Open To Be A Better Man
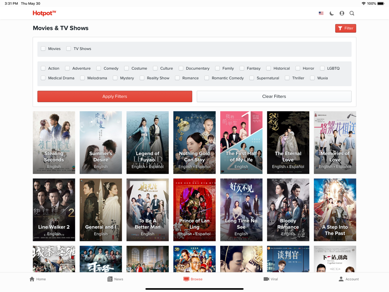This screenshot has height=292, width=389. pyautogui.click(x=147, y=210)
